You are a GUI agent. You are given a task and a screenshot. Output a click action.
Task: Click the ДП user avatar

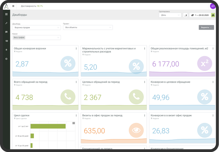(213, 6)
